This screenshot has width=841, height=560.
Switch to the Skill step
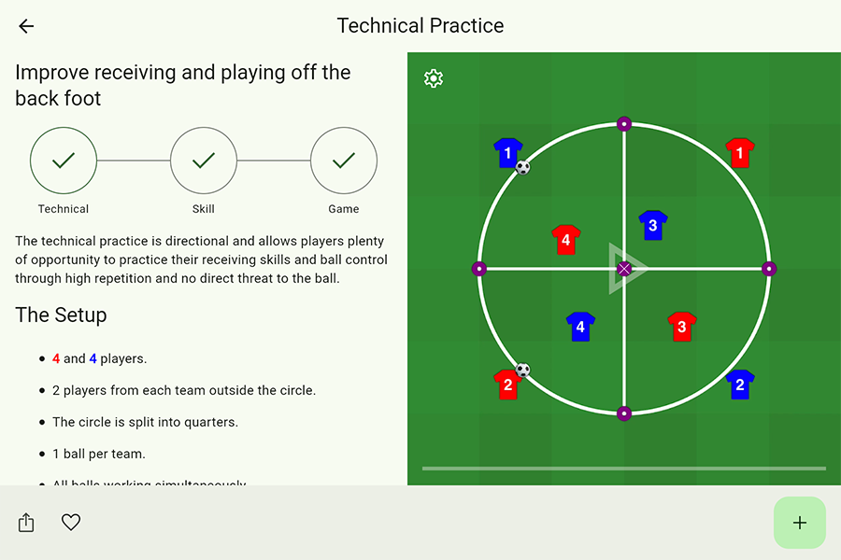click(204, 161)
